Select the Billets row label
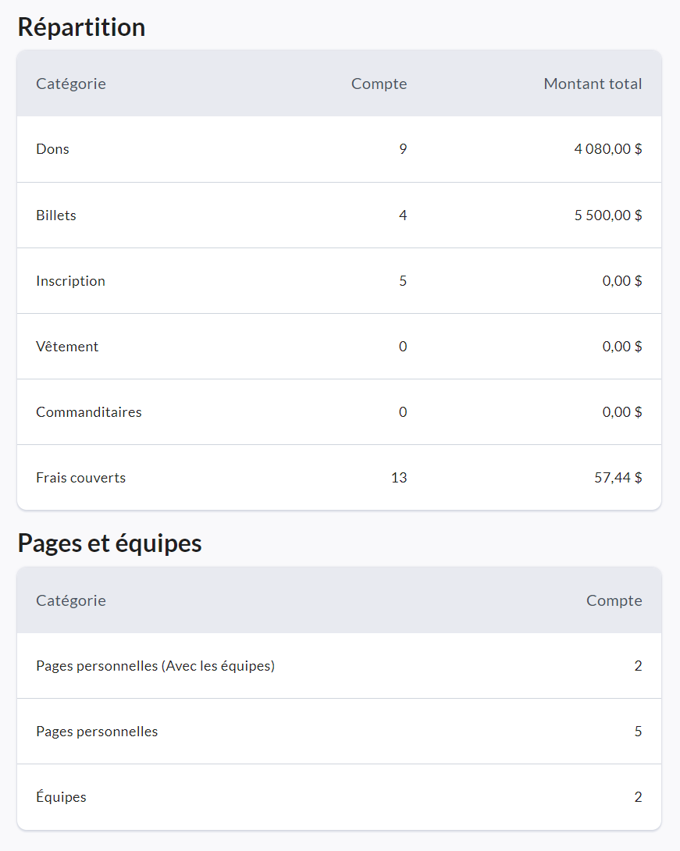The height and width of the screenshot is (851, 680). coord(56,215)
